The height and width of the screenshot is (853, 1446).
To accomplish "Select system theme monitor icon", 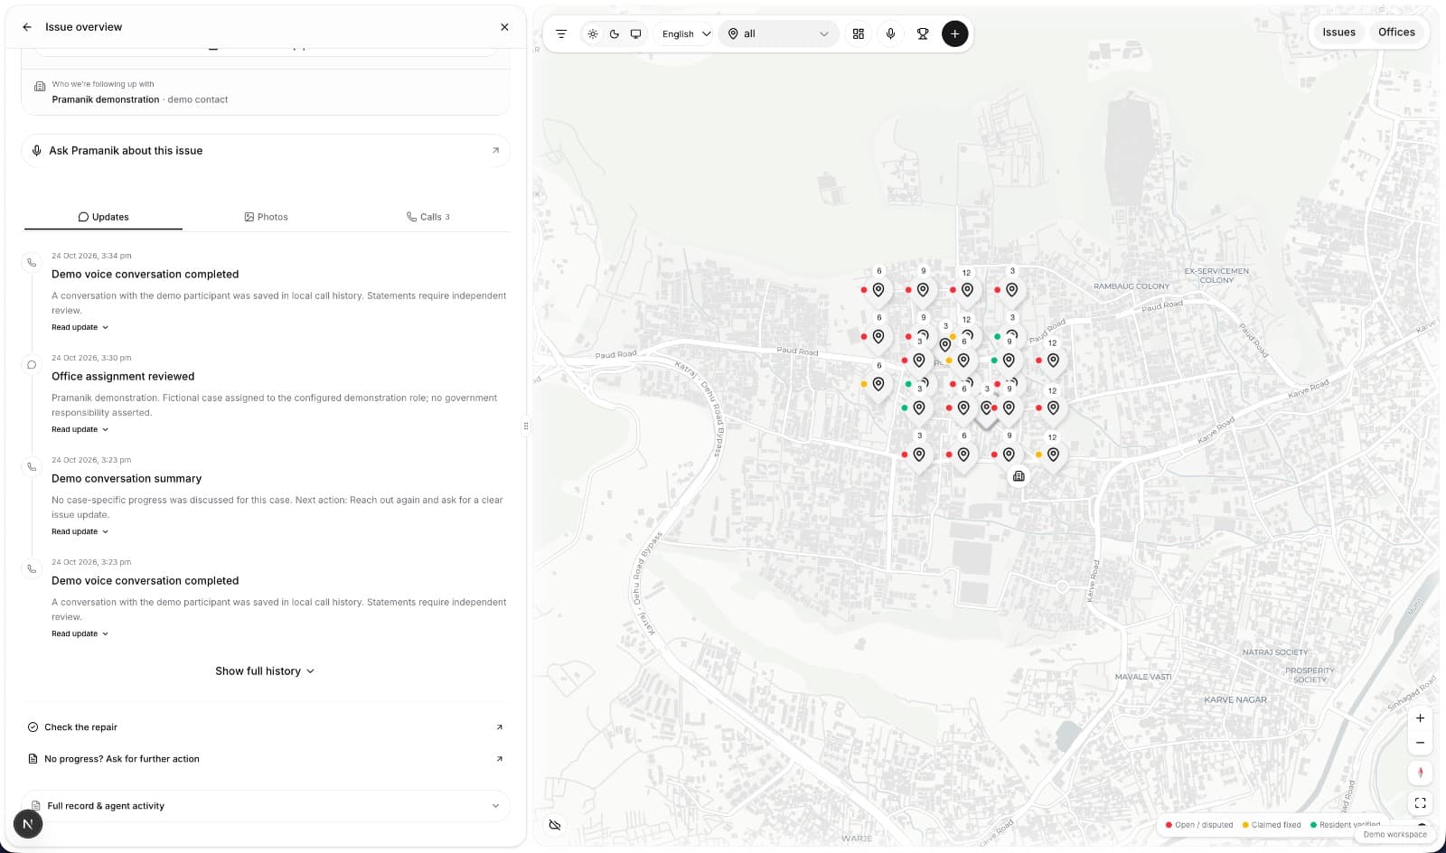I will click(636, 33).
